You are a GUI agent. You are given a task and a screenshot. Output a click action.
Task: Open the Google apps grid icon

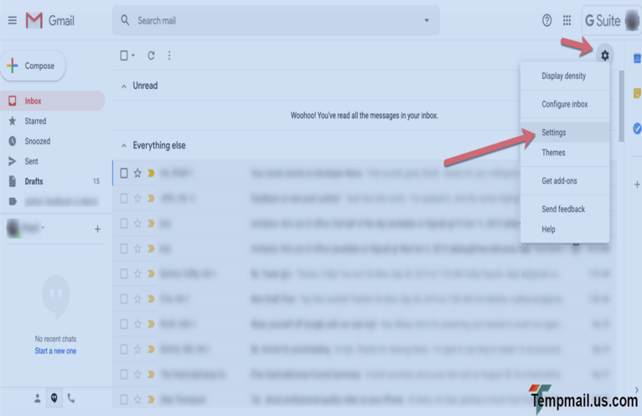tap(567, 21)
